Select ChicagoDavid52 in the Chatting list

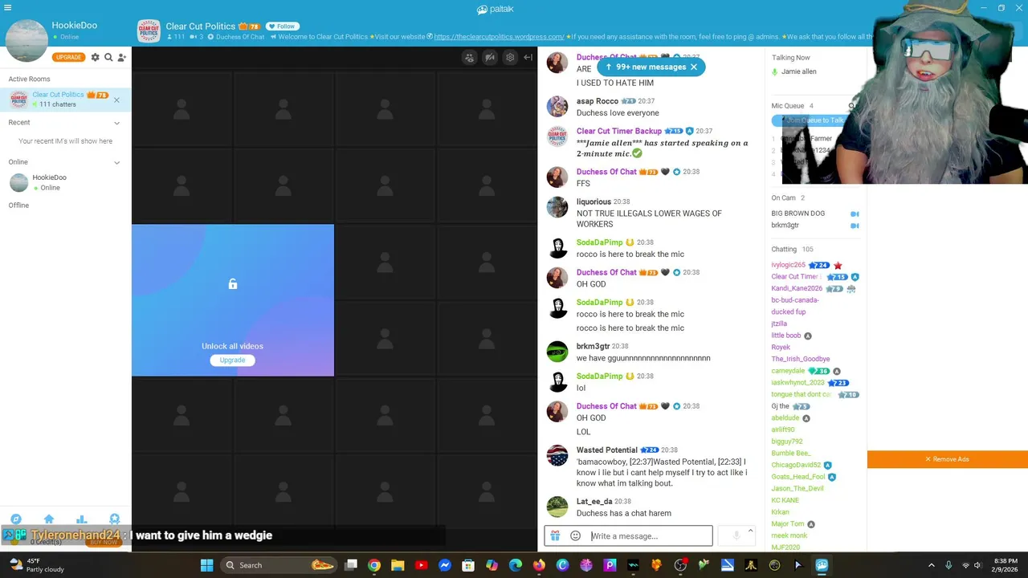pos(796,465)
